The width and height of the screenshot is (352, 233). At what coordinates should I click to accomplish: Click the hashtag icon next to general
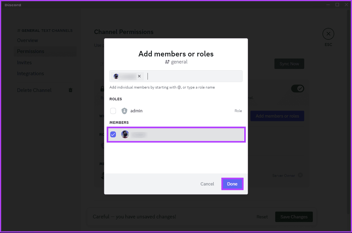point(167,62)
